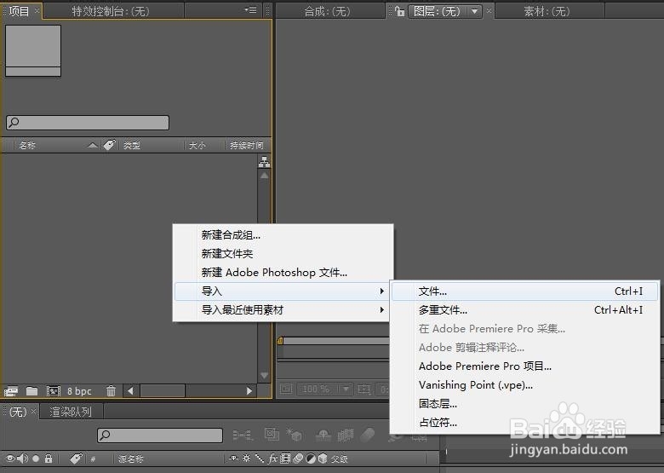664x473 pixels.
Task: Click the label tag icon in Project header
Action: (109, 145)
